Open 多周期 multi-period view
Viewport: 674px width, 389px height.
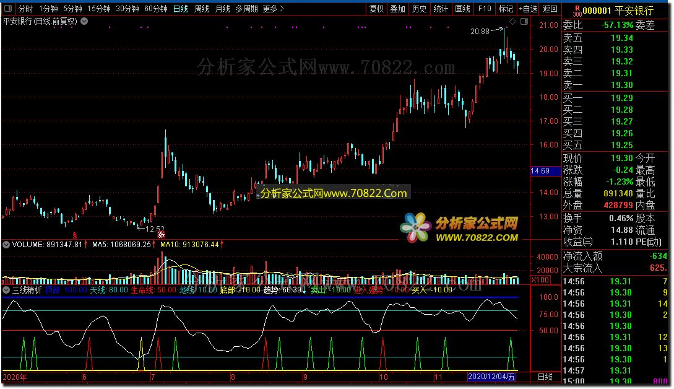point(246,9)
